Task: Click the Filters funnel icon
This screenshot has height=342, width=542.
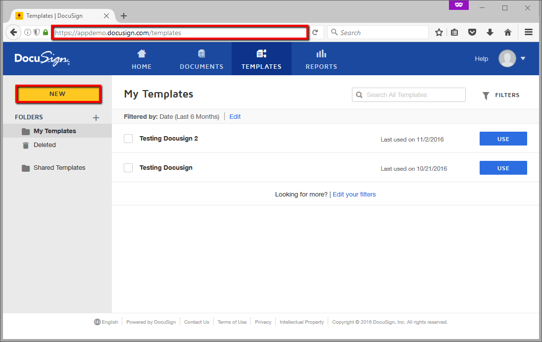Action: [486, 96]
